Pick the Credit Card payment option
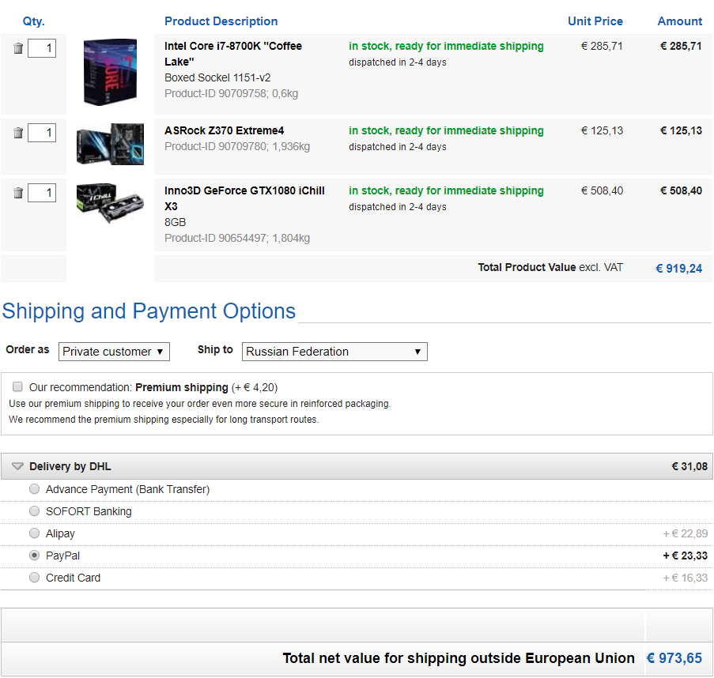Image resolution: width=714 pixels, height=678 pixels. pyautogui.click(x=34, y=578)
